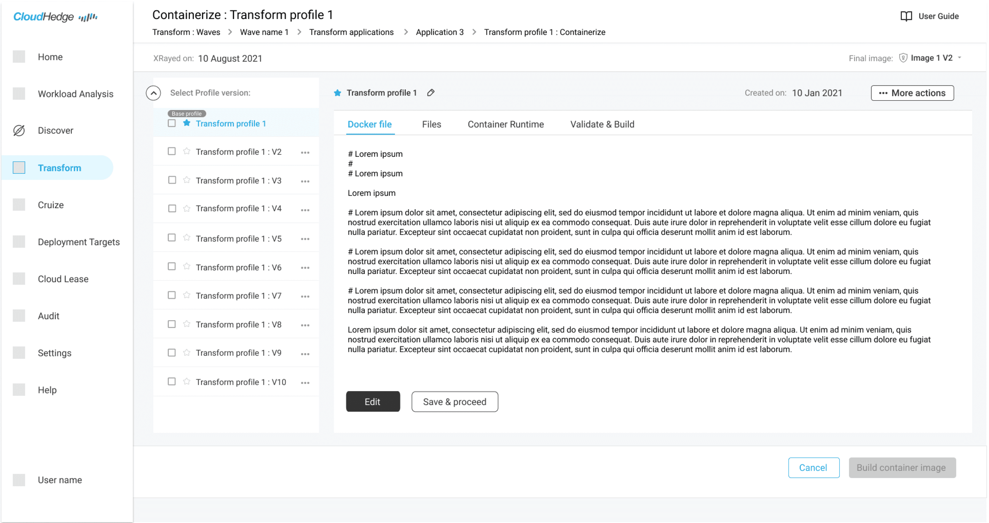Click the Cancel button

[813, 468]
